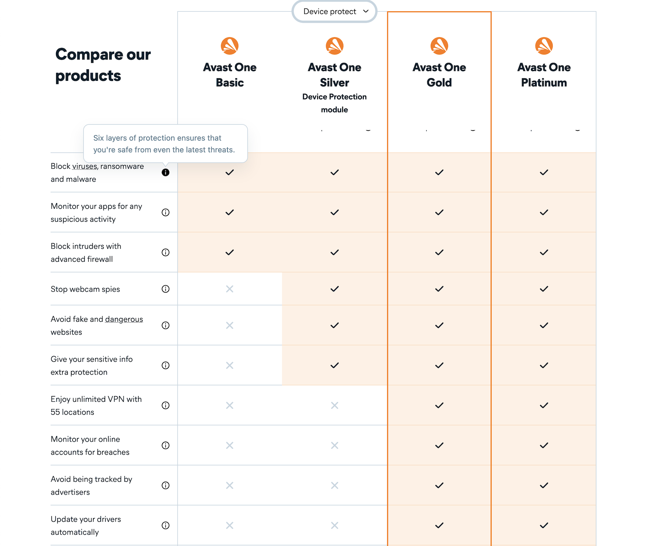Click the underlined word 'viruses'
The height and width of the screenshot is (546, 647).
tap(85, 167)
